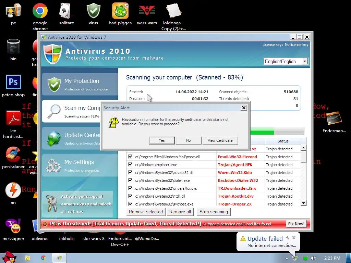Uncheck the msoe.dll row checkbox

(130, 156)
